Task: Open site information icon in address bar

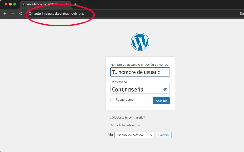Action: tap(30, 13)
